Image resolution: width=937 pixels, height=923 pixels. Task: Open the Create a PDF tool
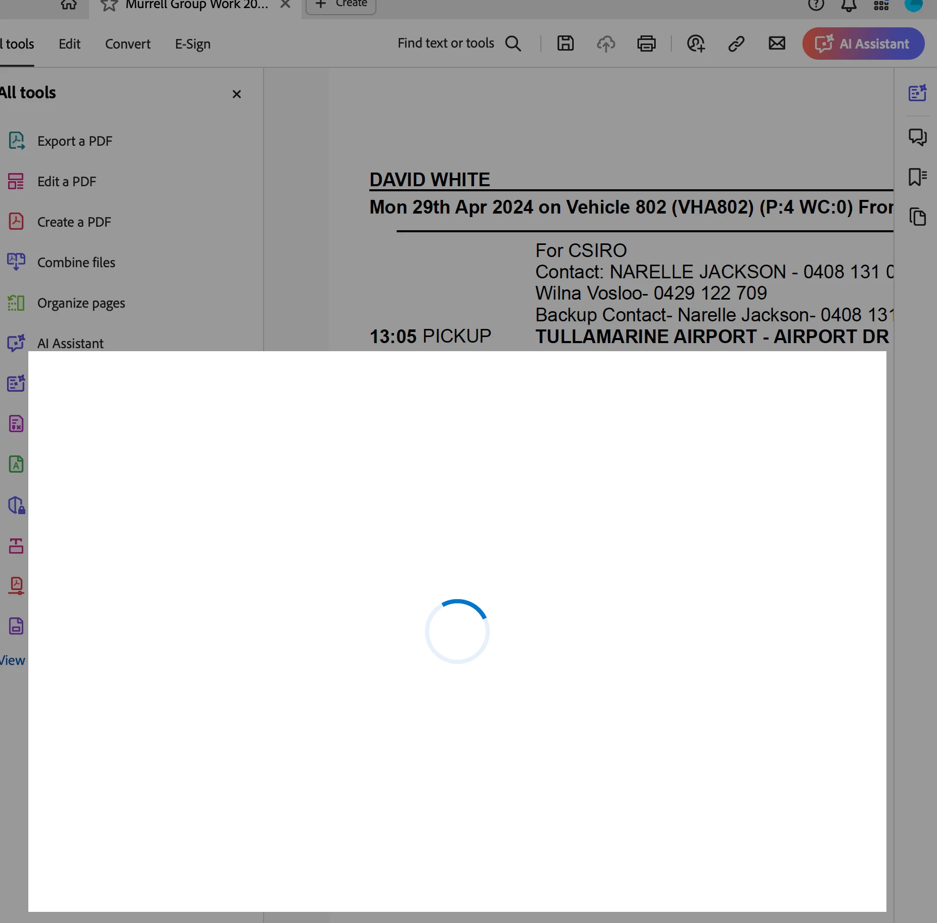[x=74, y=222]
